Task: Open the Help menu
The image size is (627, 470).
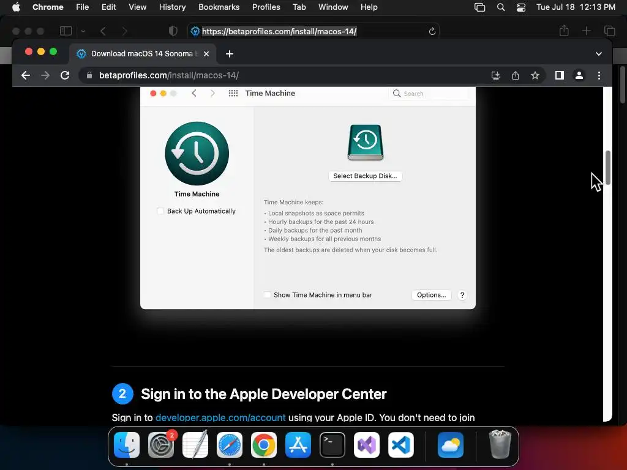Action: click(369, 7)
